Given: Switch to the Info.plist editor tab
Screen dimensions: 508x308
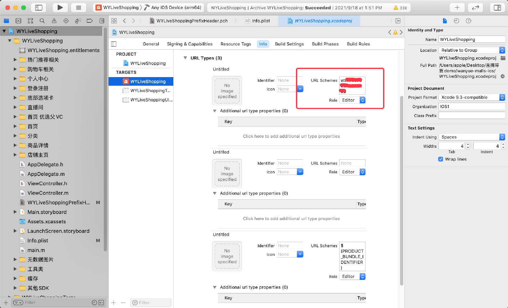Looking at the screenshot, I should [x=258, y=21].
